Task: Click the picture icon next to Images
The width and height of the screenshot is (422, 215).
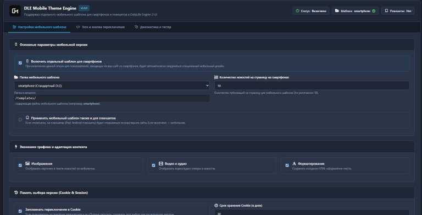Action: pos(27,163)
